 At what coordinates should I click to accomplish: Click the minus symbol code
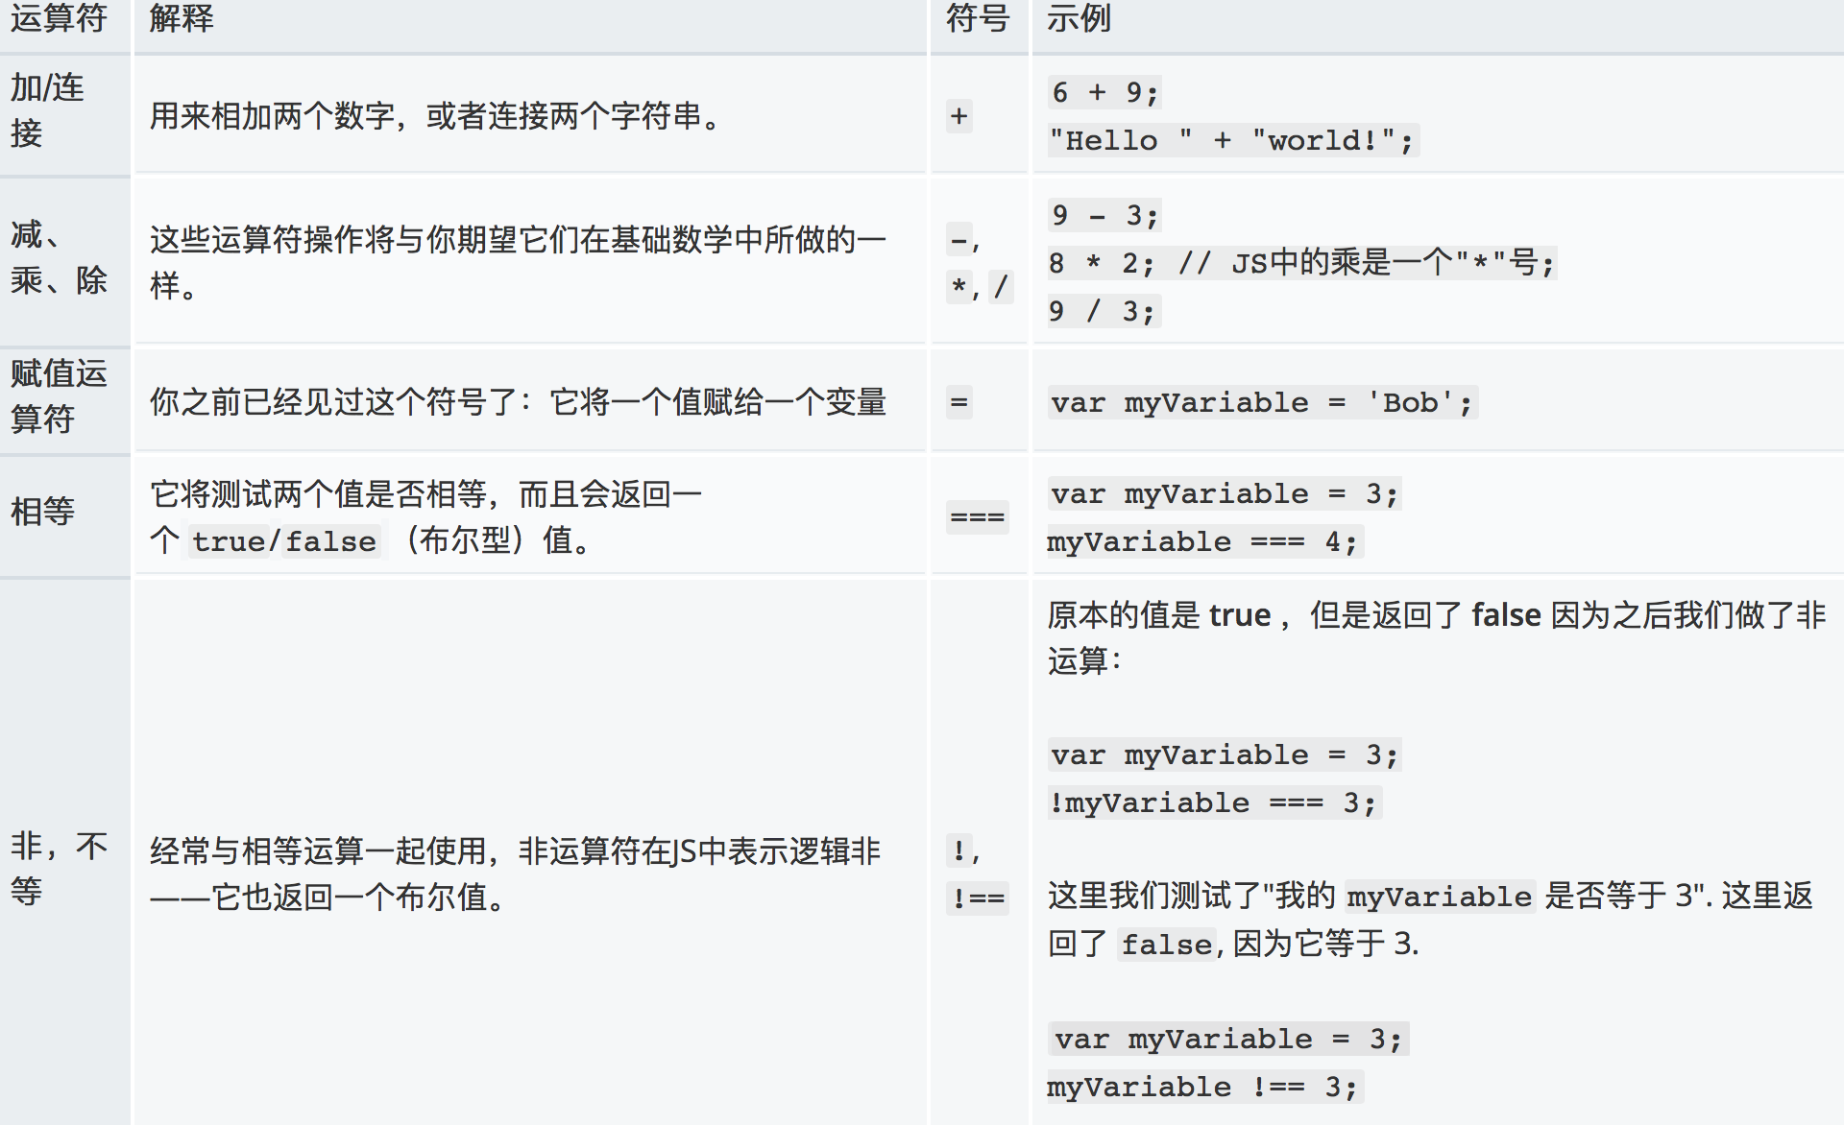(x=958, y=240)
